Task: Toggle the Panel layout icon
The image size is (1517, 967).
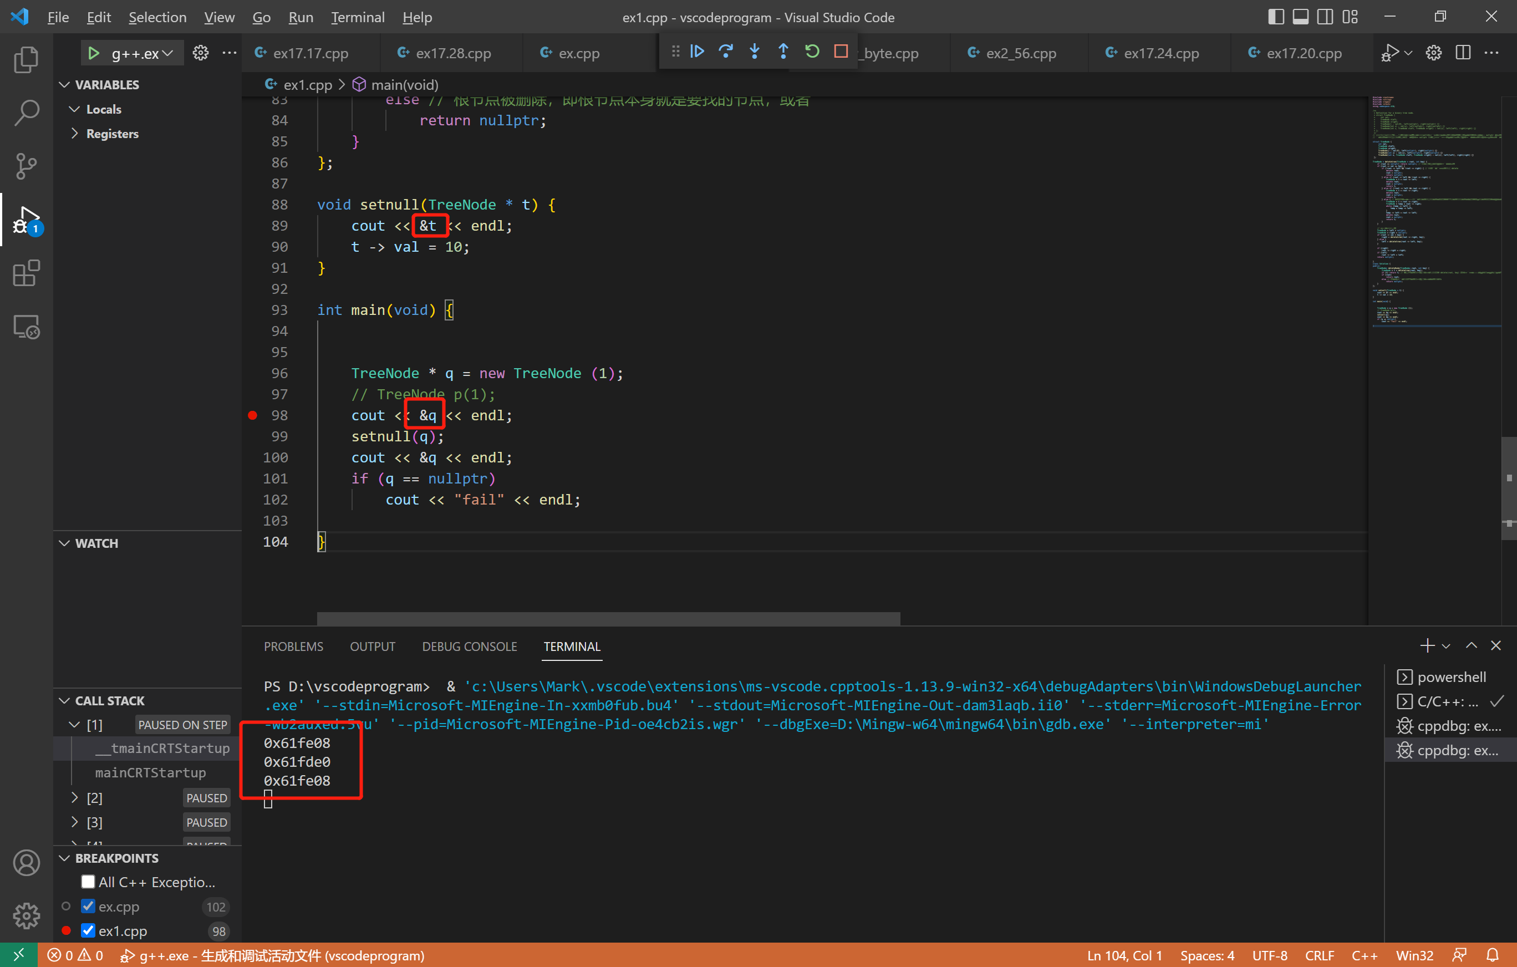Action: pyautogui.click(x=1300, y=17)
